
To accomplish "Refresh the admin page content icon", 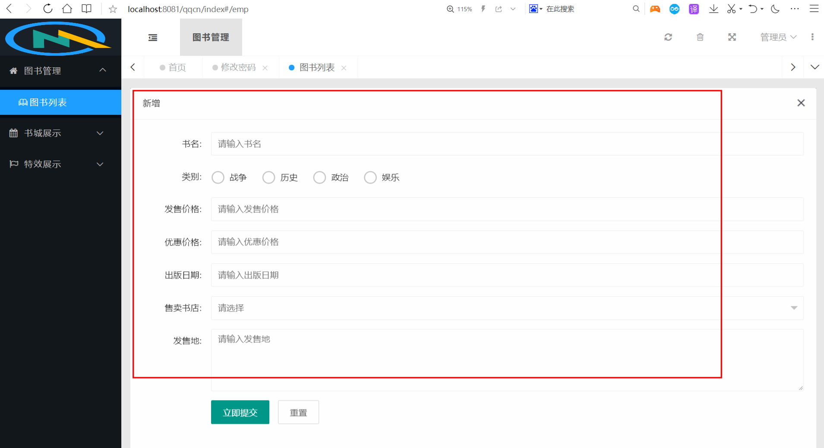I will tap(668, 37).
